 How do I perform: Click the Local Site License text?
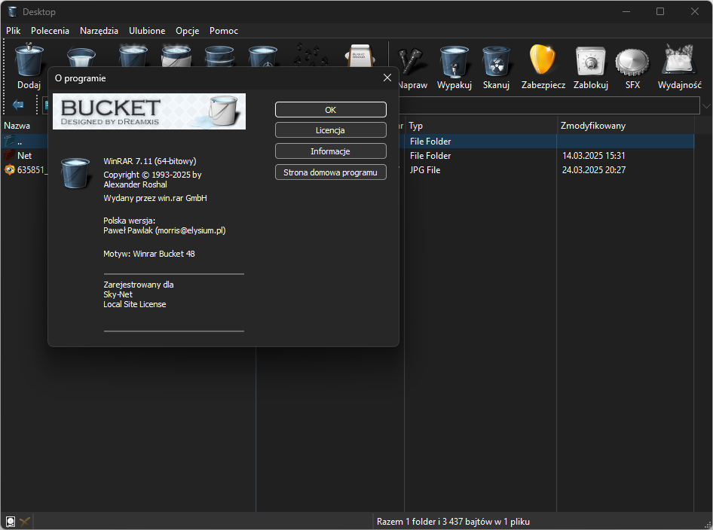pos(135,304)
